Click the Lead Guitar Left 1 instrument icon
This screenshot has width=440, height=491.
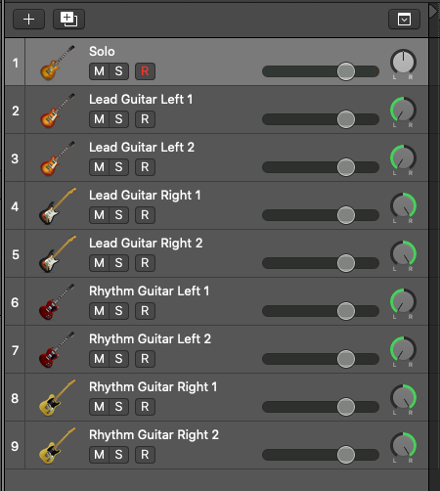(58, 111)
